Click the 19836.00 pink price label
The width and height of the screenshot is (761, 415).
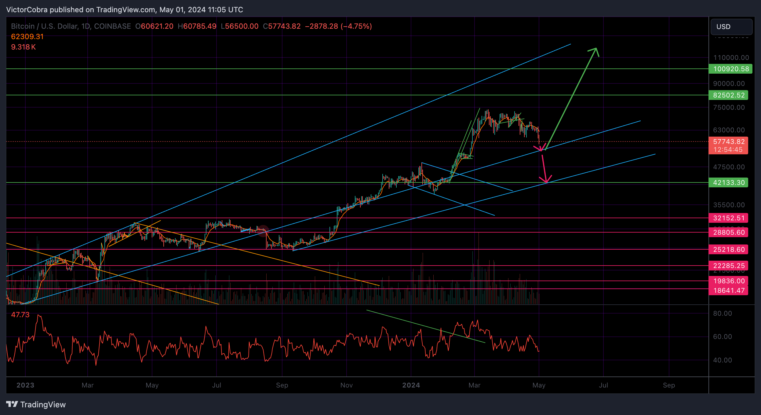tap(728, 281)
